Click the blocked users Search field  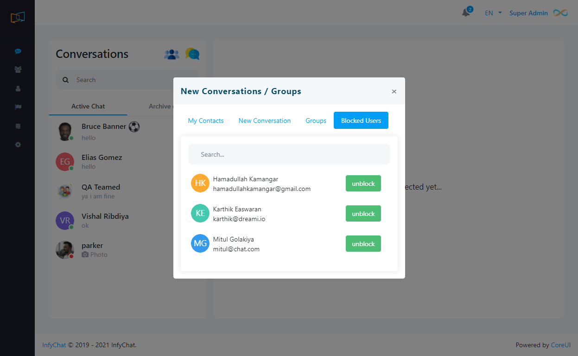pyautogui.click(x=289, y=154)
